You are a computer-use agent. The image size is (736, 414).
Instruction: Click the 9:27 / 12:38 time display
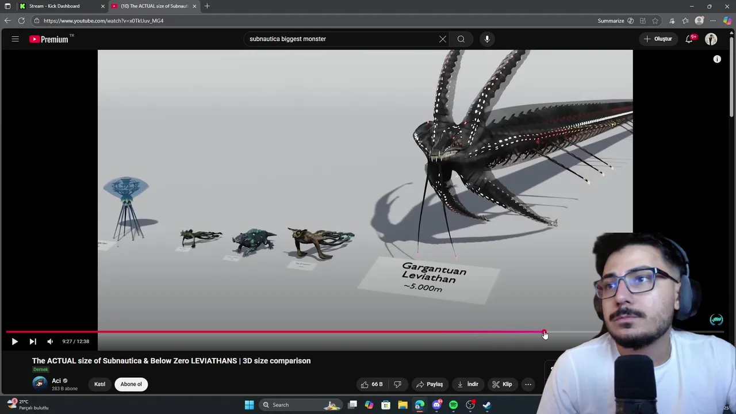pos(76,342)
